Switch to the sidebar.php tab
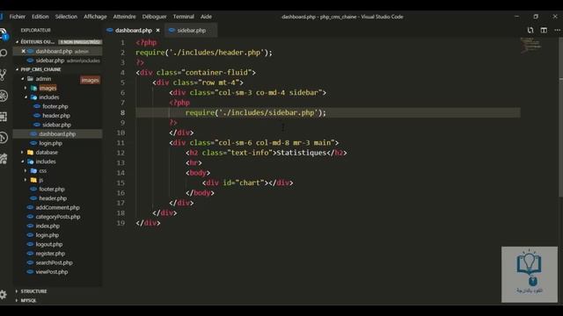The width and height of the screenshot is (563, 316). [x=191, y=31]
